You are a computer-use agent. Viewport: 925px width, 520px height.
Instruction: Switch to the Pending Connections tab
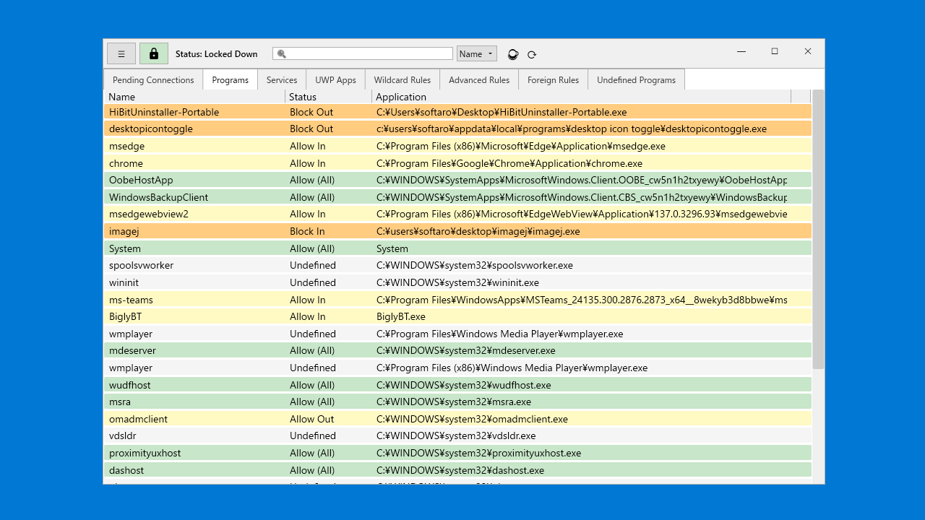coord(153,80)
